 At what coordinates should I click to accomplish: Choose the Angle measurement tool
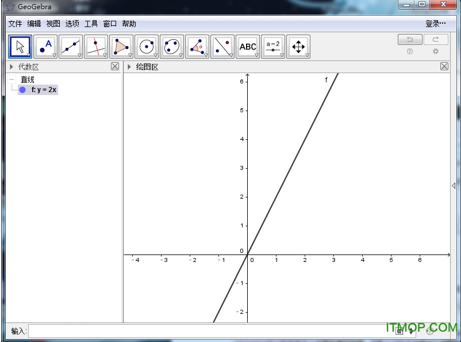(x=197, y=47)
